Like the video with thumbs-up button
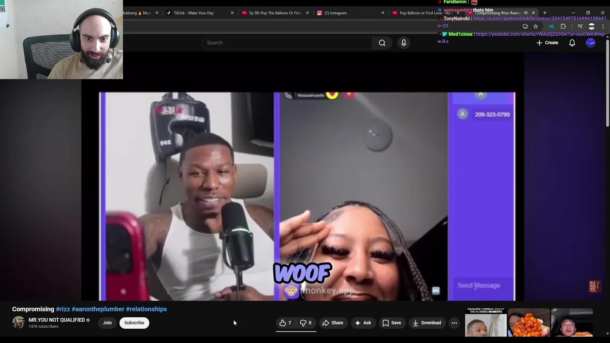The image size is (610, 343). coord(285,323)
